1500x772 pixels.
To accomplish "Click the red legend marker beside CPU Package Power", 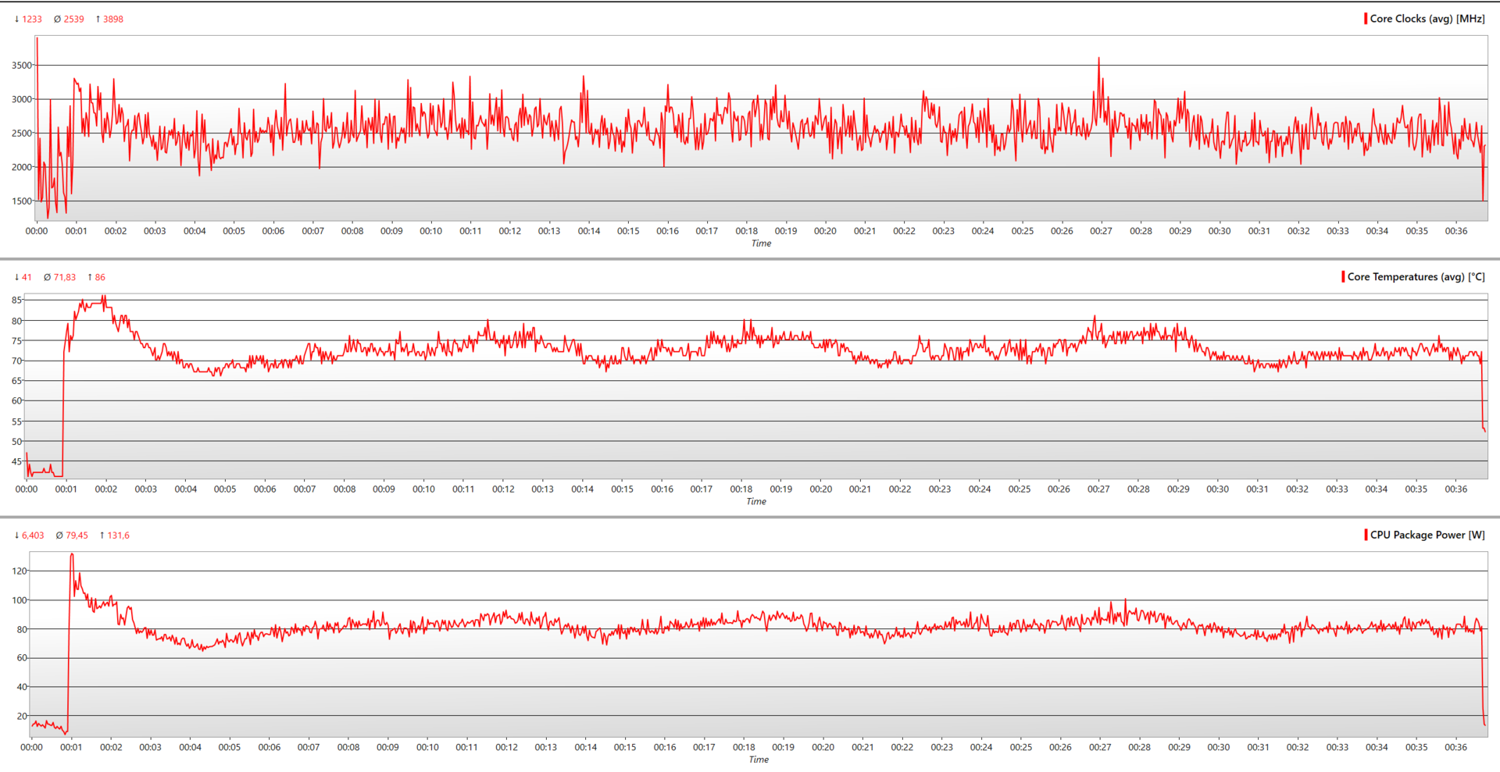I will tap(1366, 535).
